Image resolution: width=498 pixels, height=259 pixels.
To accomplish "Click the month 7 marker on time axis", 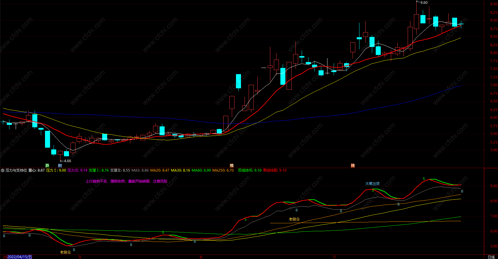I will 335,257.
